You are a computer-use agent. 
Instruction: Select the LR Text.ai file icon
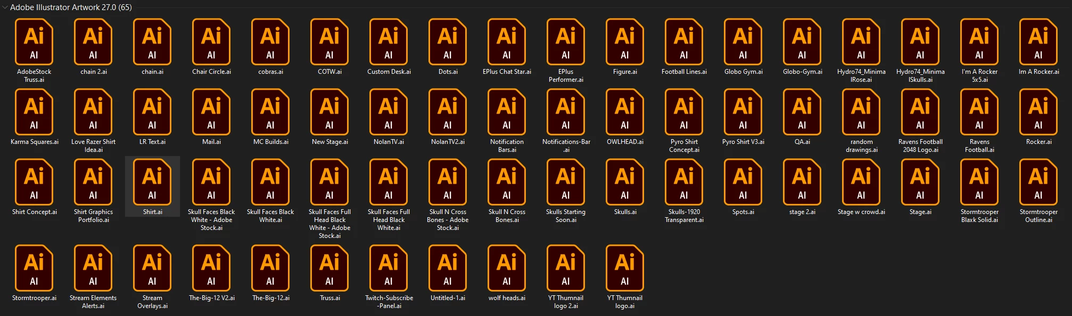pos(152,112)
